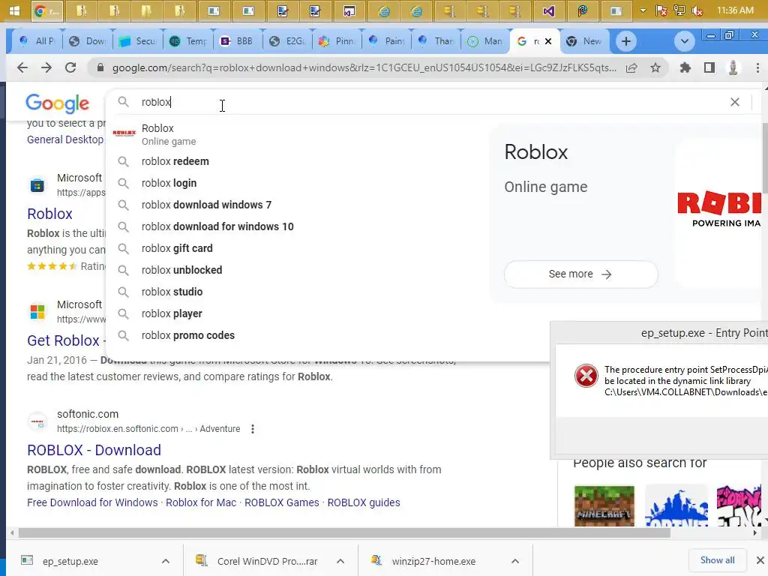
Task: Switch to the Temp tab
Action: tap(188, 41)
